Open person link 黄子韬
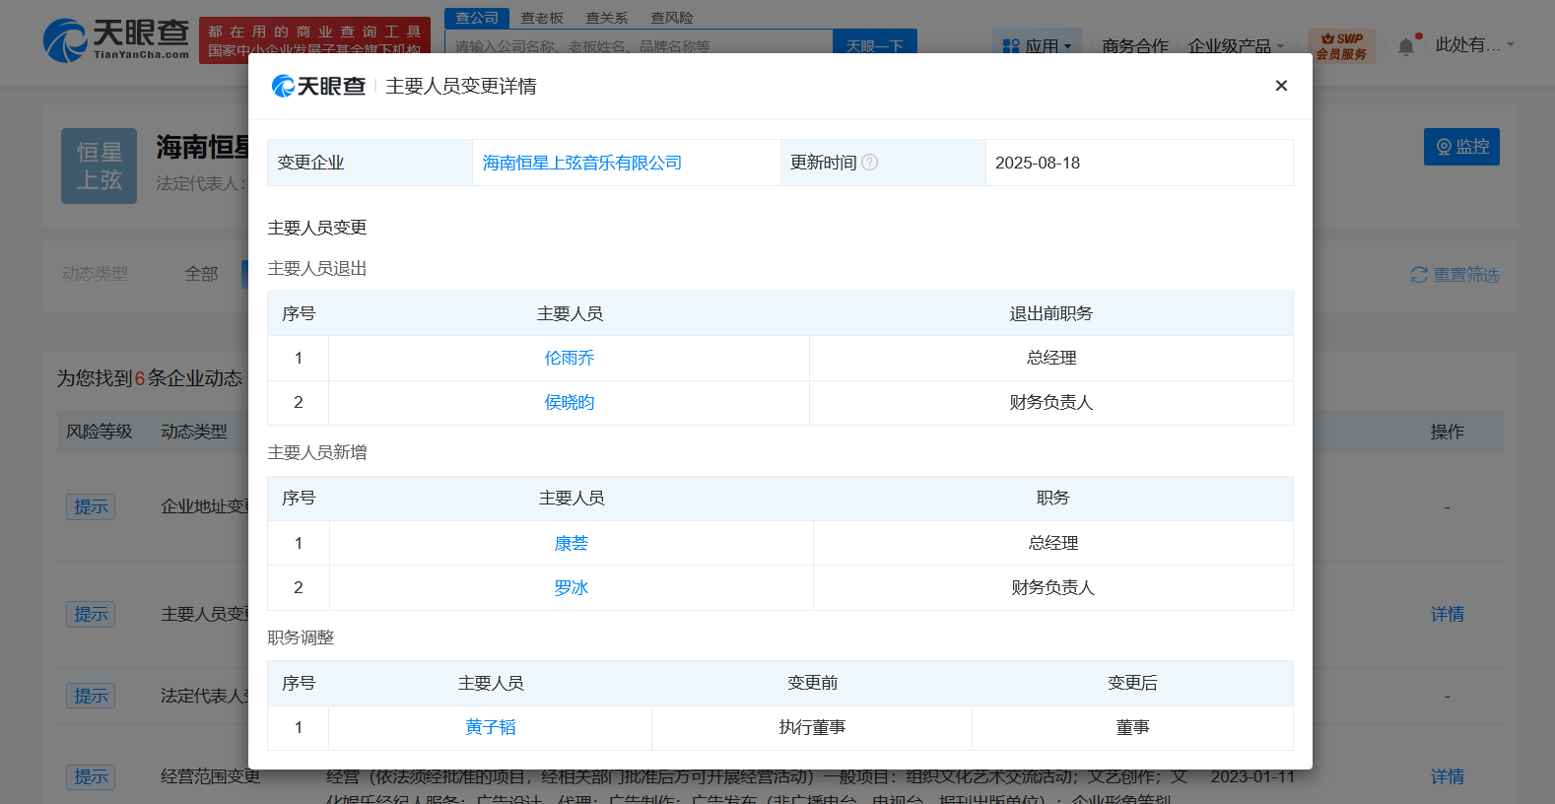Viewport: 1555px width, 804px height. 491,727
